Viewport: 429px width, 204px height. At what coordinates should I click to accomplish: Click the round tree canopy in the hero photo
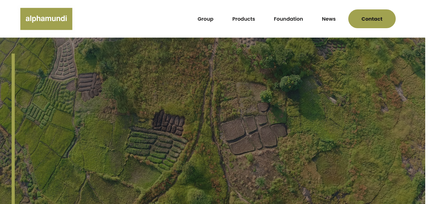click(290, 83)
